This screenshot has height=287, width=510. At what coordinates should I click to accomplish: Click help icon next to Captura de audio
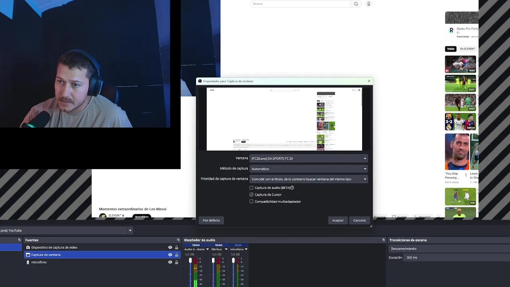[x=292, y=188]
